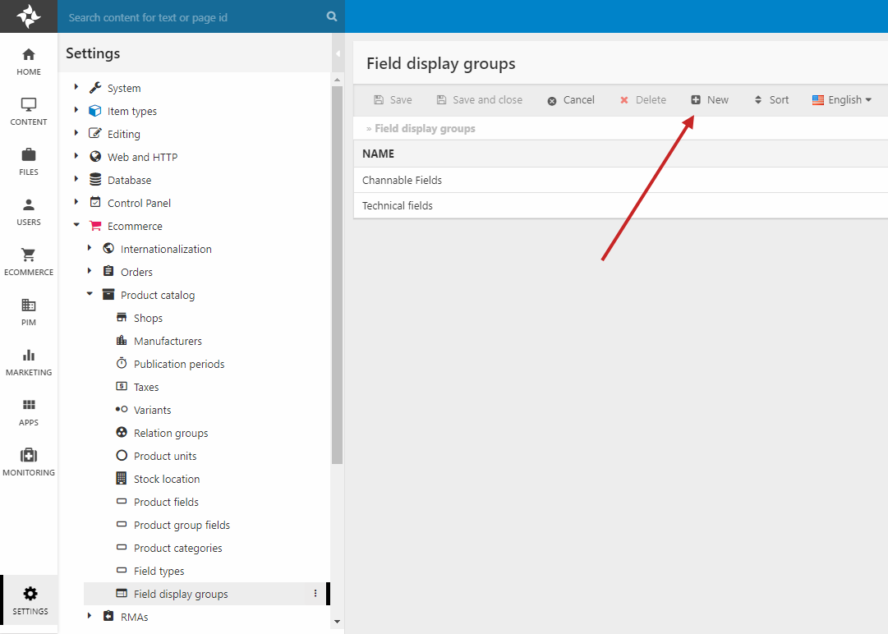This screenshot has height=634, width=888.
Task: Click the search magnifier icon
Action: 332,16
